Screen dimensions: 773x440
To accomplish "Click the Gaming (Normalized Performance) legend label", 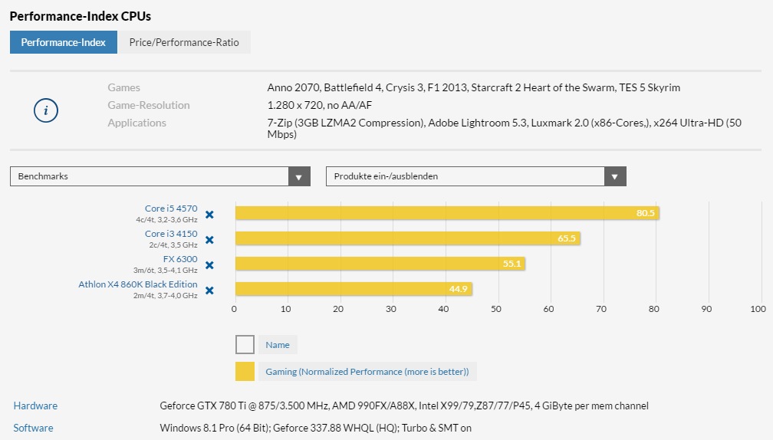I will tap(367, 372).
